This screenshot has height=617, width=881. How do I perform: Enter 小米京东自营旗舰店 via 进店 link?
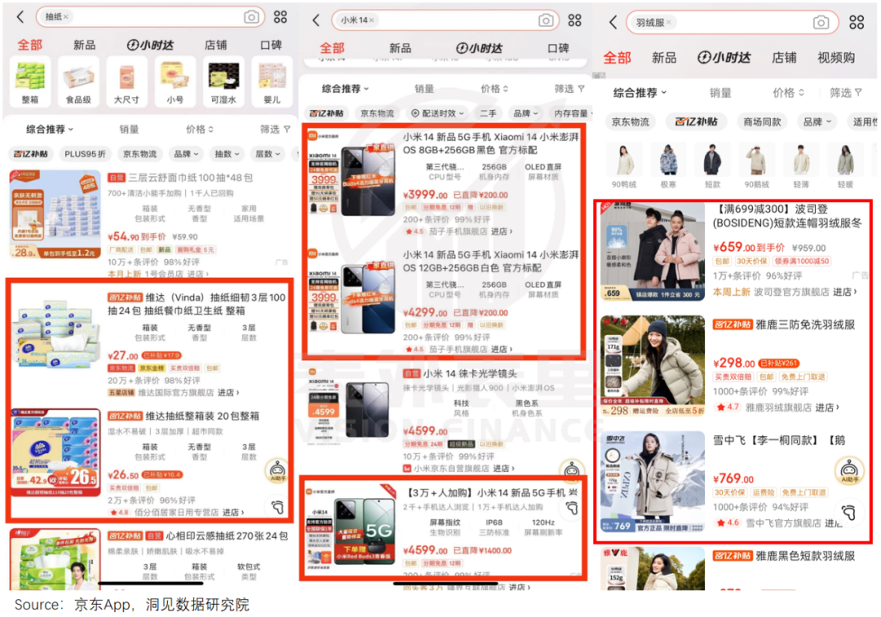tap(502, 468)
